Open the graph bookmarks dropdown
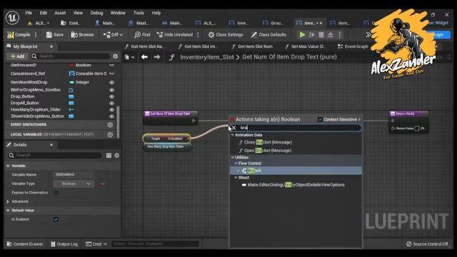The image size is (457, 257). [129, 57]
